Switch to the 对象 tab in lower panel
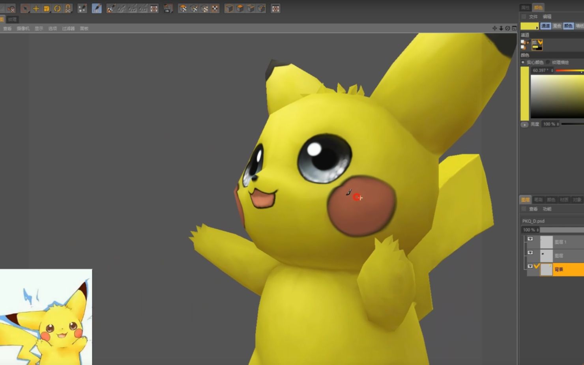Viewport: 584px width, 365px height. coord(577,200)
